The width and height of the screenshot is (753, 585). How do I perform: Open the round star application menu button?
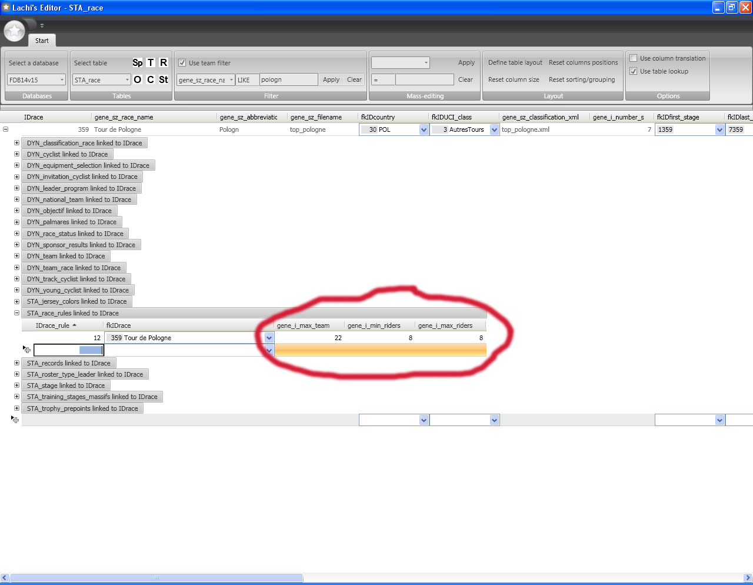(14, 31)
